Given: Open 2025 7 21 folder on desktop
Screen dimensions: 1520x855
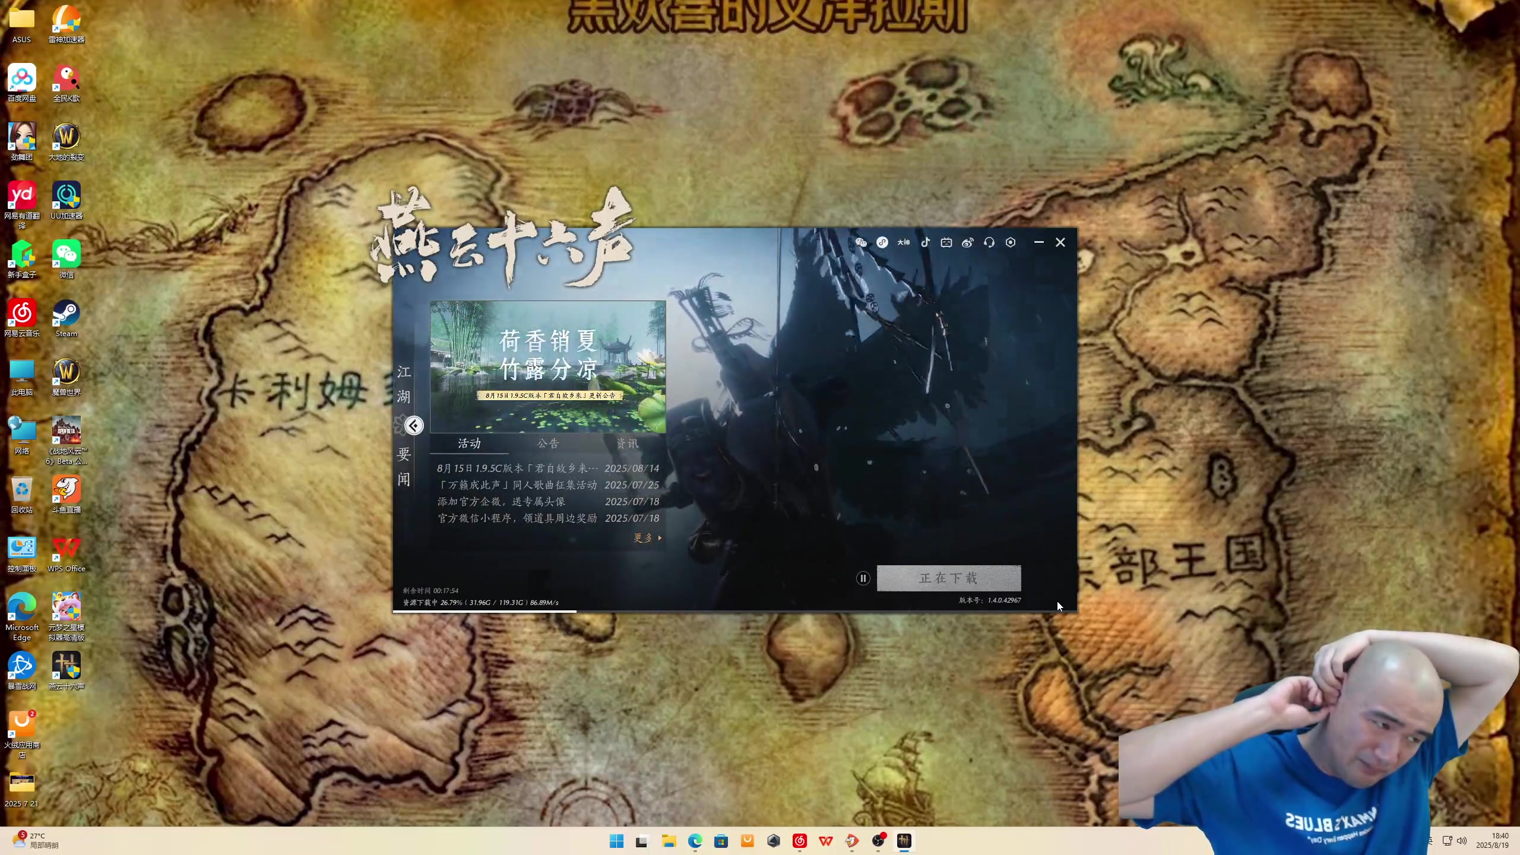Looking at the screenshot, I should 22,788.
